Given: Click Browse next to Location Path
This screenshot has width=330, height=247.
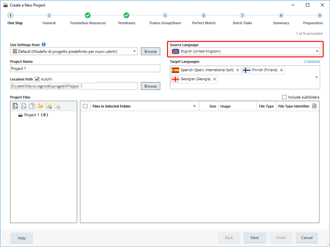Looking at the screenshot, I should tap(151, 86).
